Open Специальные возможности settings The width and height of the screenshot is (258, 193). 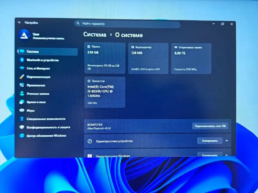coord(47,119)
